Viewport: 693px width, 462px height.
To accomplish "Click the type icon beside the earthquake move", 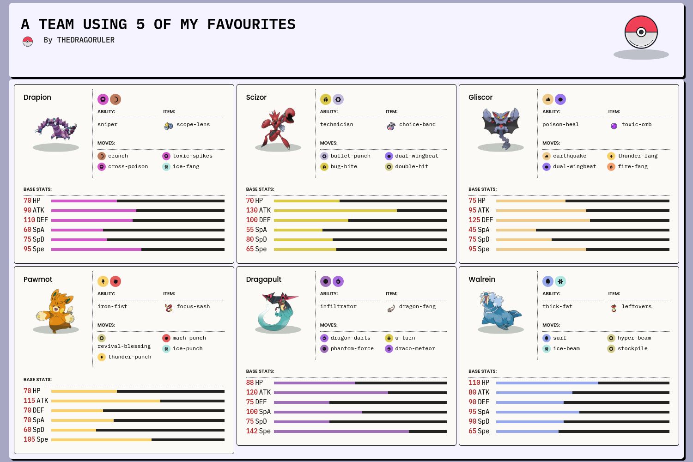I will click(x=547, y=156).
